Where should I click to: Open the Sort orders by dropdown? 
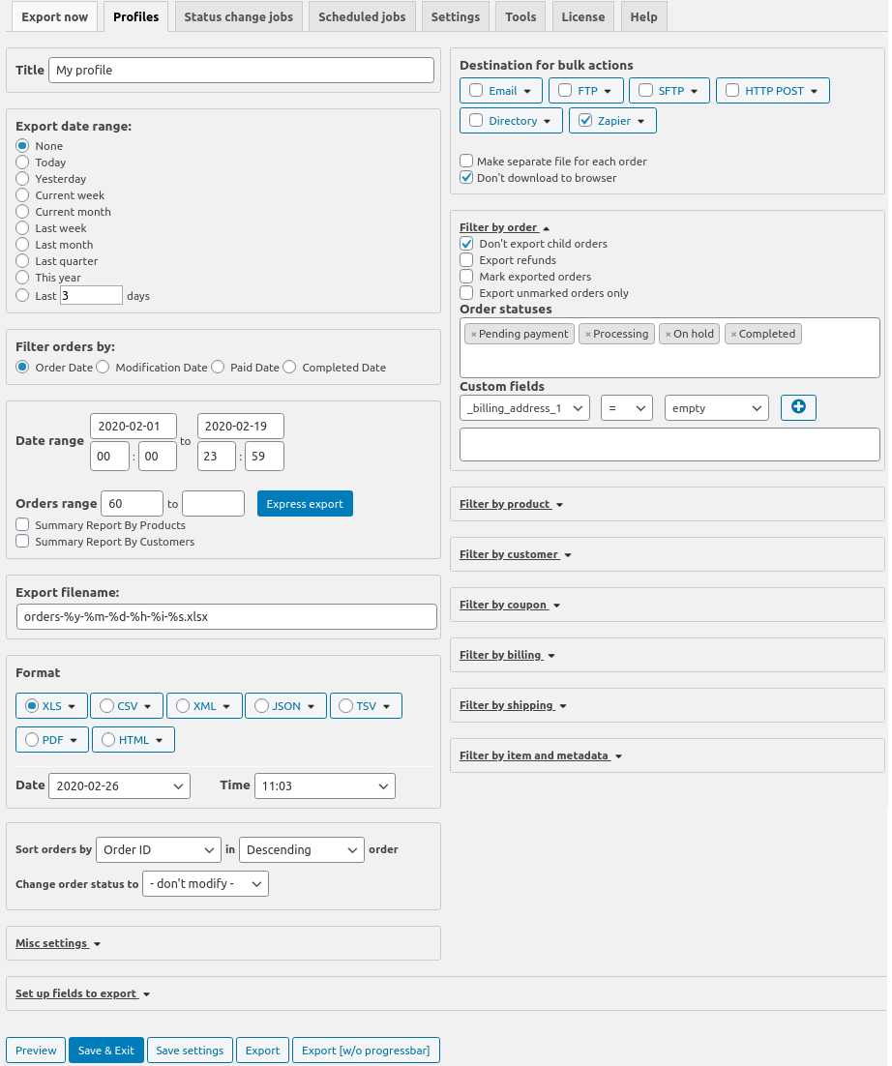(x=159, y=850)
